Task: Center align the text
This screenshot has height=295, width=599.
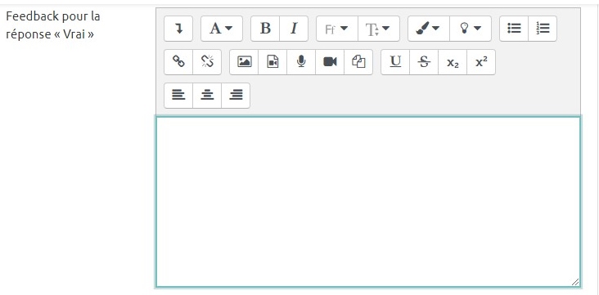Action: [207, 96]
